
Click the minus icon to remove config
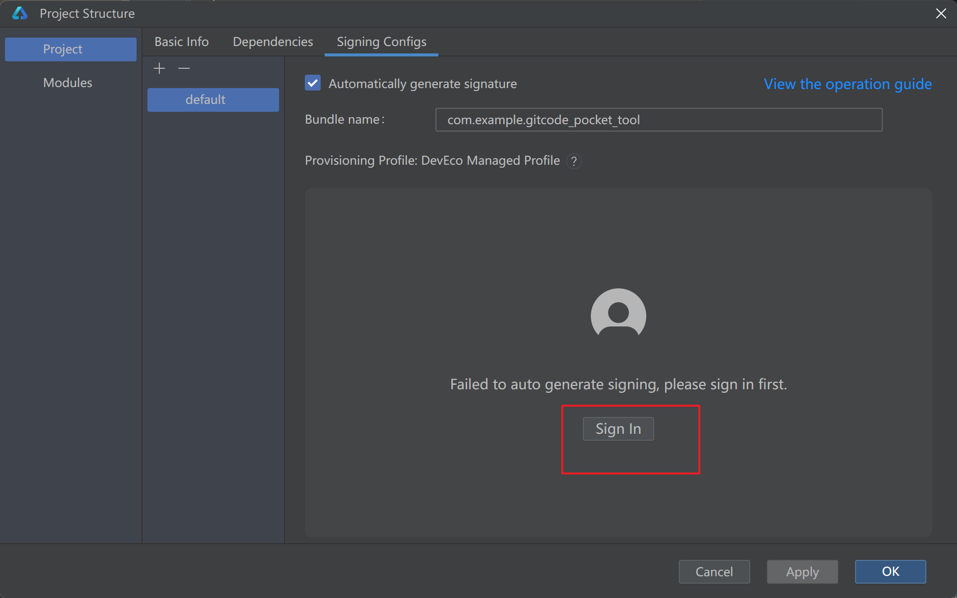tap(184, 68)
